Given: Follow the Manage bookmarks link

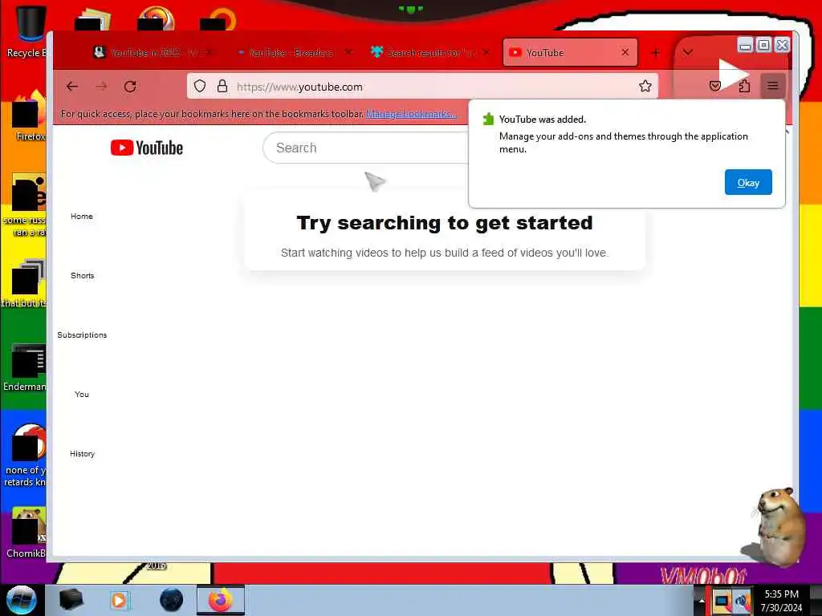Looking at the screenshot, I should (411, 114).
